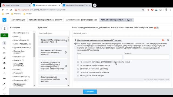173x97 pixels.
Task: Open the settings gear in the sidebar
Action: point(4,63)
